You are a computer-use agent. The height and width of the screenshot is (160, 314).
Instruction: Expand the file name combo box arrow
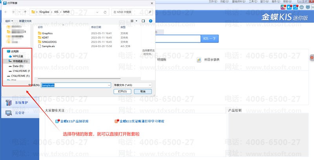(x=109, y=85)
